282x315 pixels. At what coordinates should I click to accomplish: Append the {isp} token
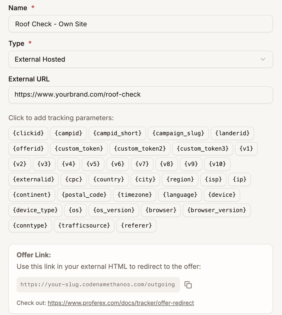click(213, 179)
